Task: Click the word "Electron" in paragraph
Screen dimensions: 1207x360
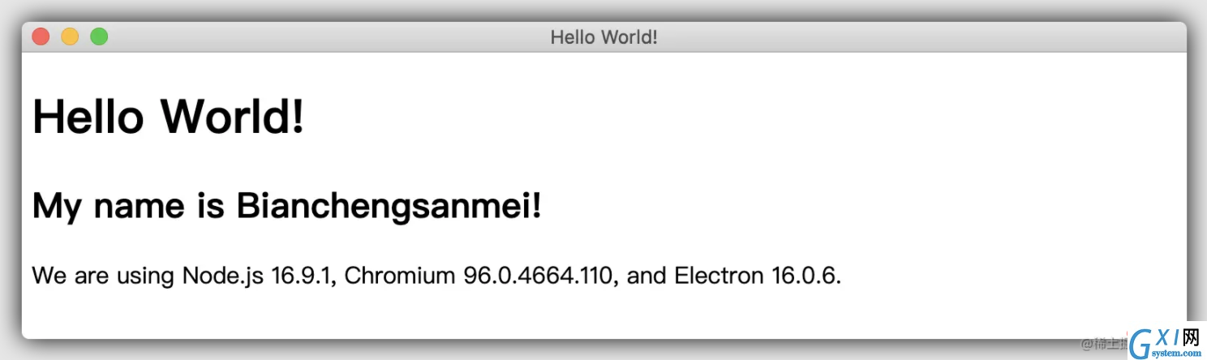Action: point(719,276)
